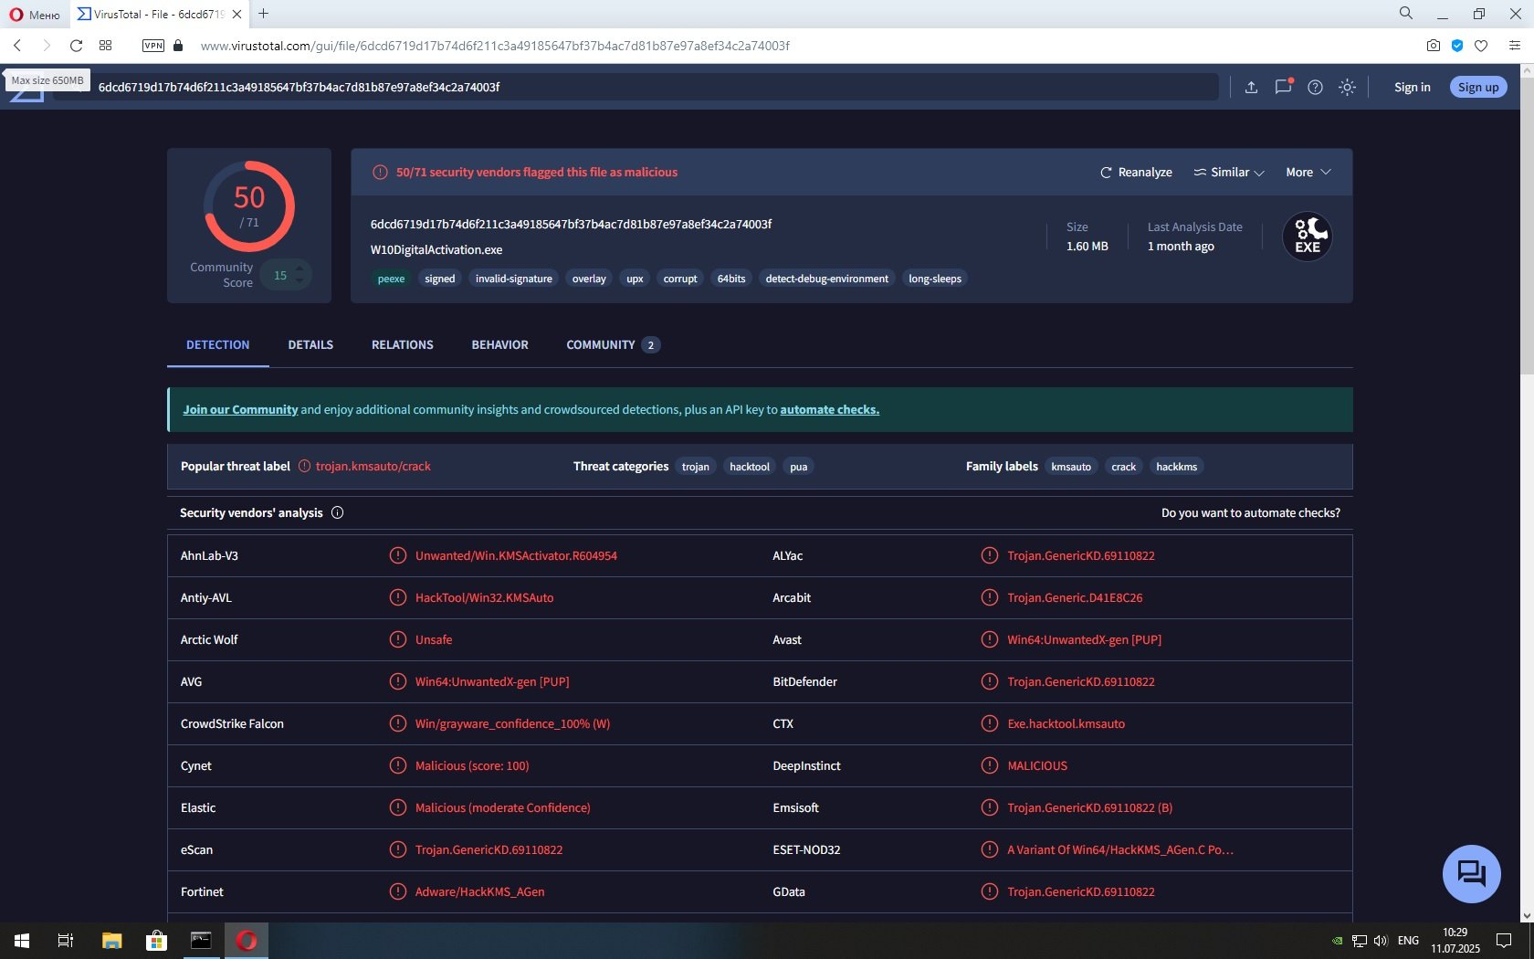1534x959 pixels.
Task: Switch to the RELATIONS tab
Action: point(403,345)
